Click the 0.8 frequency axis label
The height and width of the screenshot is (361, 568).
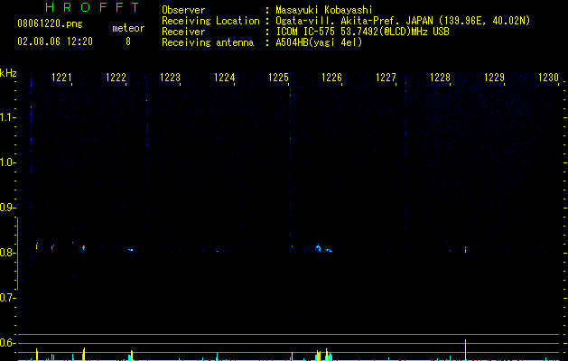click(x=8, y=253)
